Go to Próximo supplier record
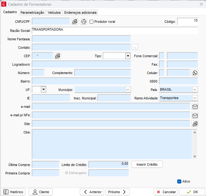The image size is (206, 196). 117,192
